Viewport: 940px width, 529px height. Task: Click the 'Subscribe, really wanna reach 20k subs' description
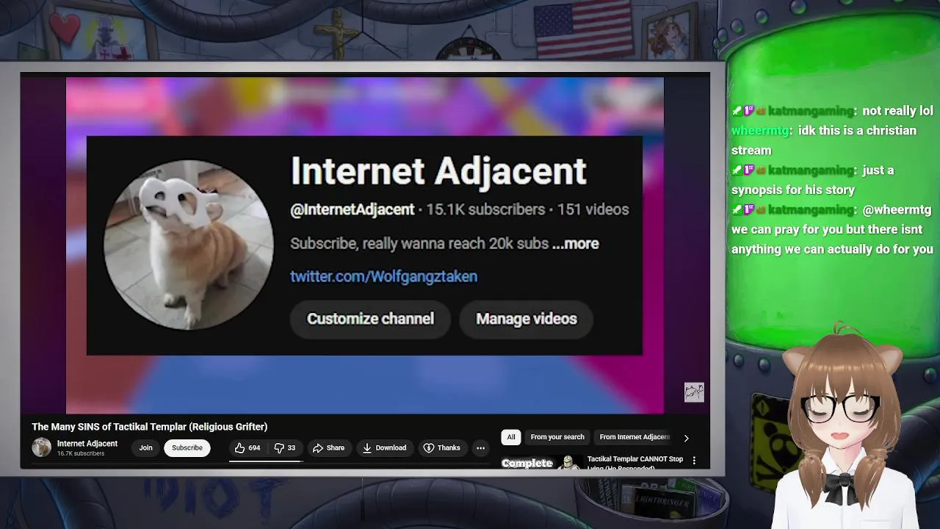[x=419, y=244]
